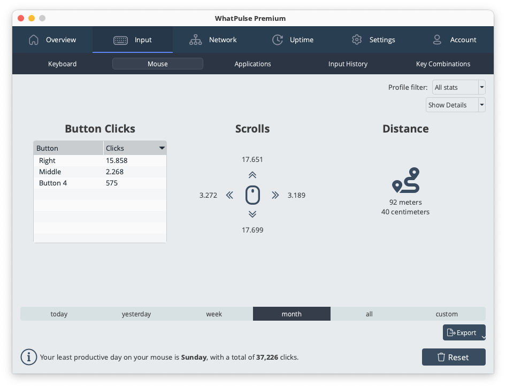Switch to the Keyboard tab
This screenshot has width=506, height=388.
coord(62,64)
